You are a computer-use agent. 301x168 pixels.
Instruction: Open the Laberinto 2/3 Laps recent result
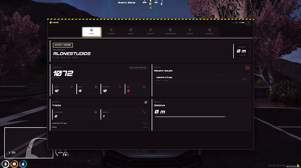[x=202, y=79]
